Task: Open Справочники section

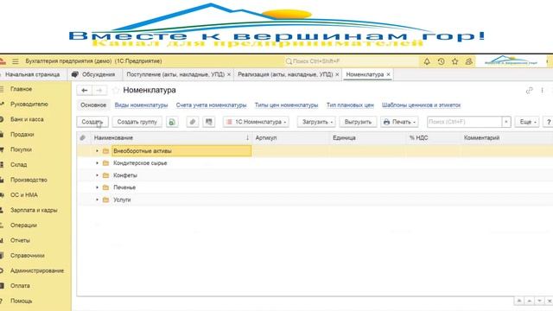Action: pyautogui.click(x=27, y=256)
